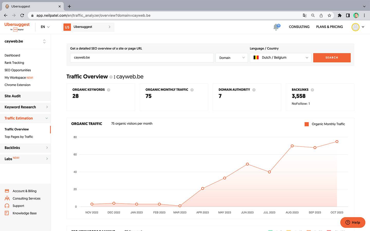This screenshot has width=370, height=231.
Task: Bookmark this page with the star icon
Action: [329, 15]
